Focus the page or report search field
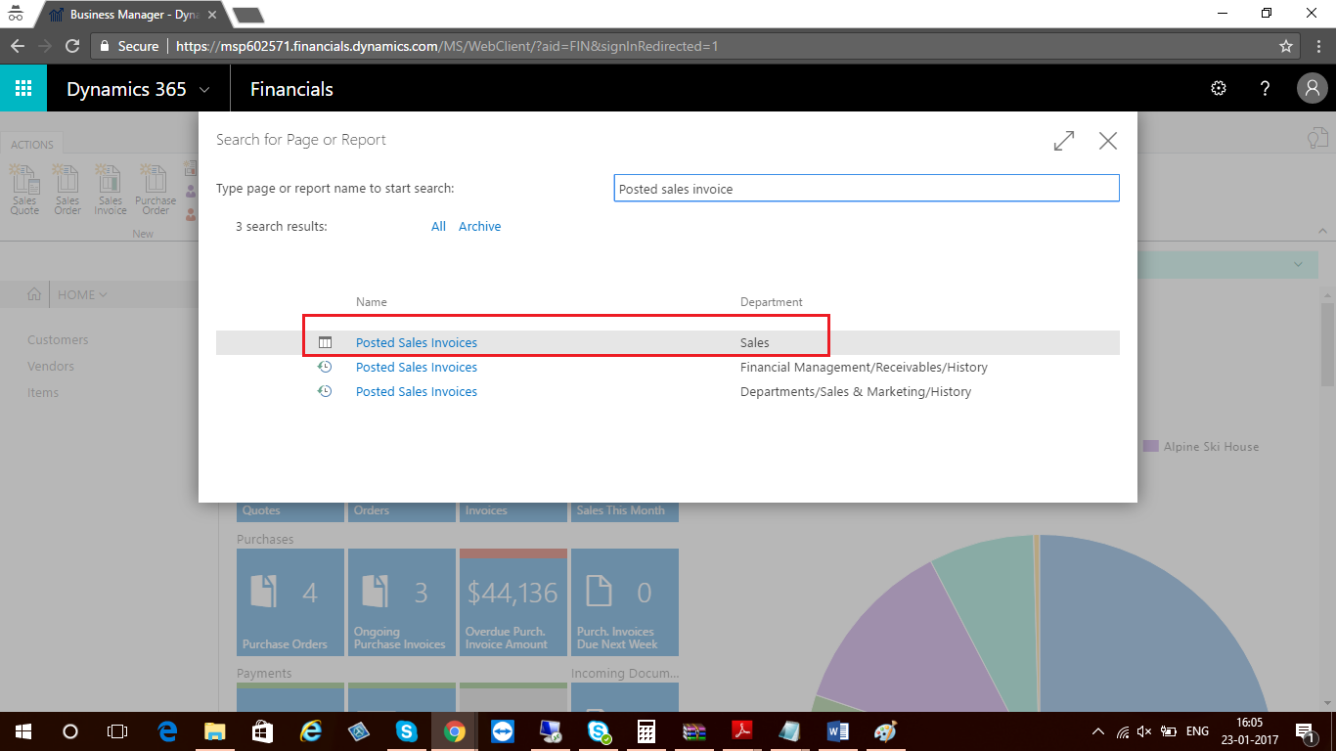 click(x=867, y=189)
